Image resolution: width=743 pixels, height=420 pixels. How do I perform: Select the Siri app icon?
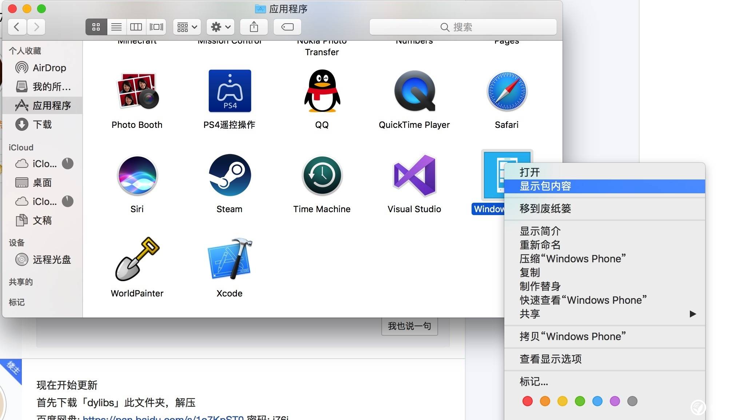click(x=137, y=175)
